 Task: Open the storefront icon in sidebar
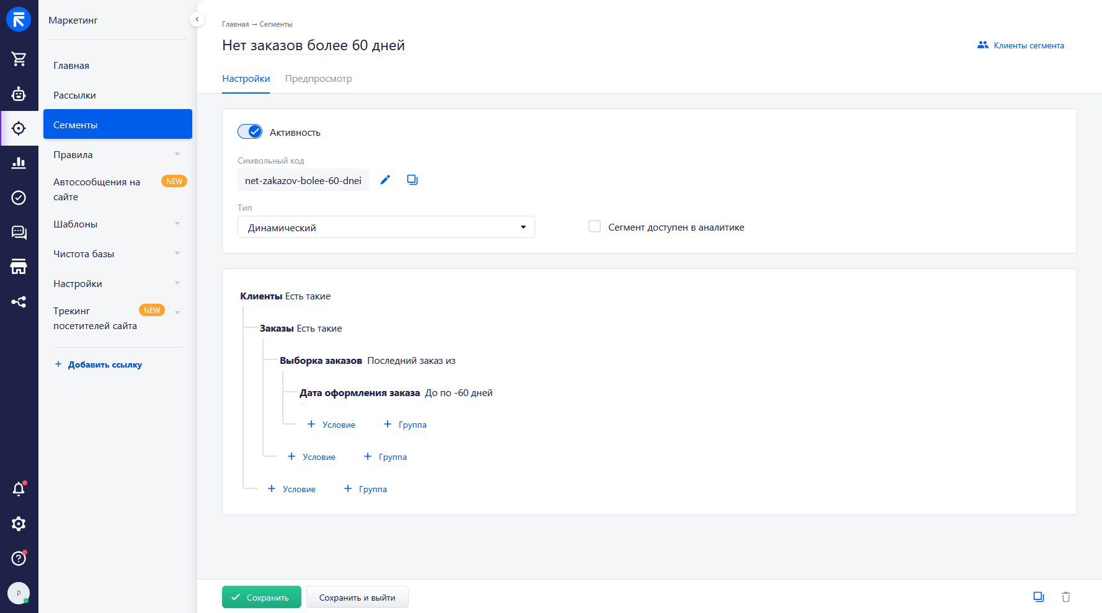19,267
